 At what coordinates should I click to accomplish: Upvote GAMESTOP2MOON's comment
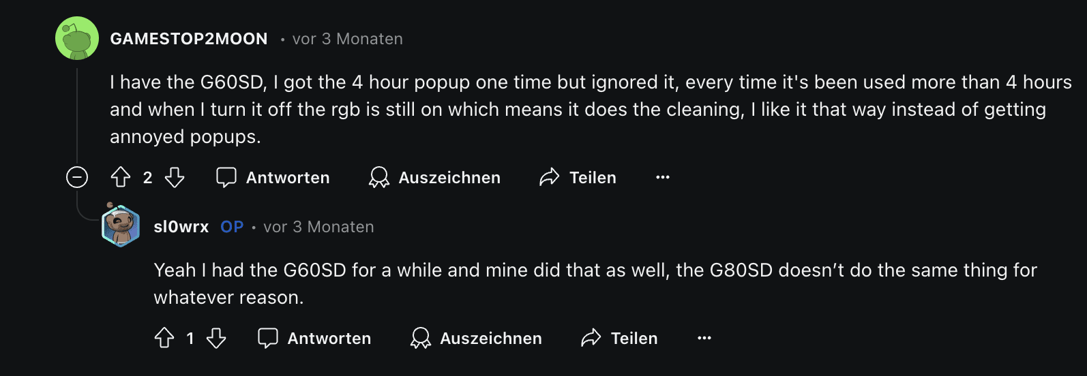(x=121, y=177)
